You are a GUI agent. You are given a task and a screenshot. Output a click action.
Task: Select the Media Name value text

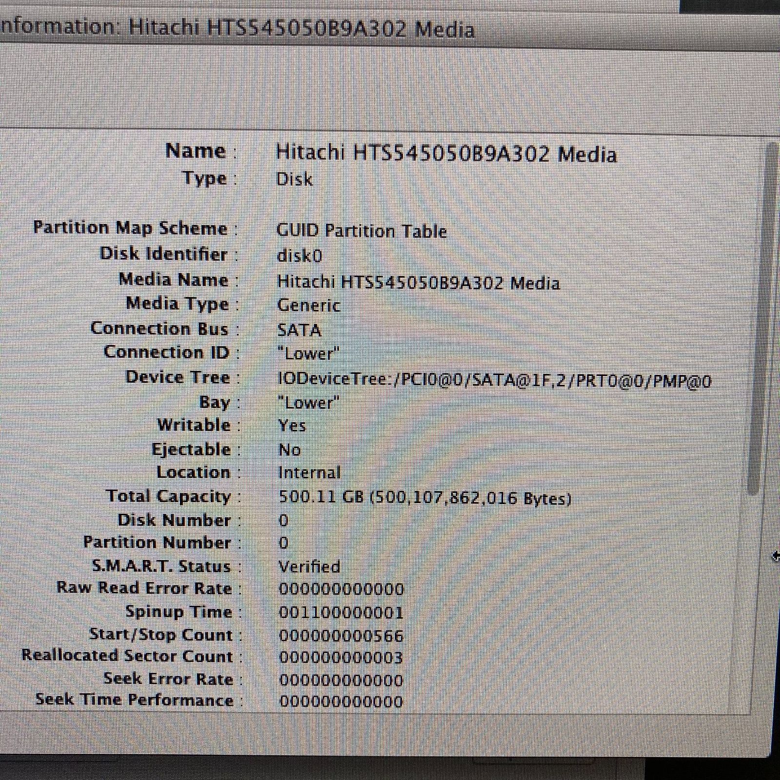[x=418, y=282]
